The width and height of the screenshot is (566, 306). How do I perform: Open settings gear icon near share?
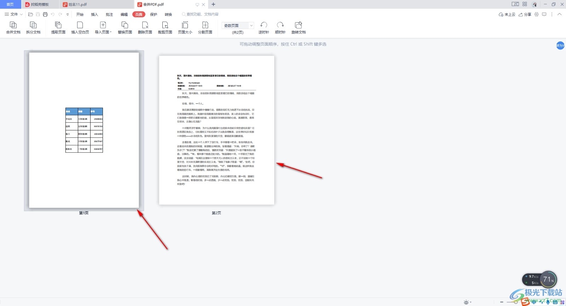[537, 14]
